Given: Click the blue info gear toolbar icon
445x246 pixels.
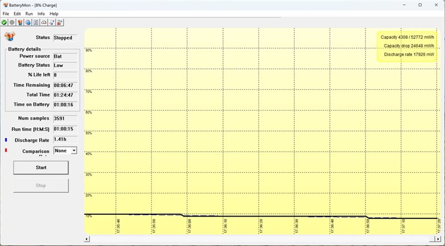Looking at the screenshot, I should [28, 22].
